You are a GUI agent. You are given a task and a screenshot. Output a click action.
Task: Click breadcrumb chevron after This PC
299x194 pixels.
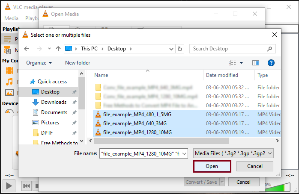point(102,49)
